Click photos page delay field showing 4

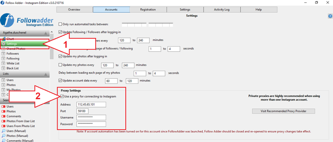[159, 73]
